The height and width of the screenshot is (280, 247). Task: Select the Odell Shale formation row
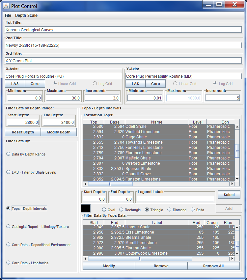[159, 126]
